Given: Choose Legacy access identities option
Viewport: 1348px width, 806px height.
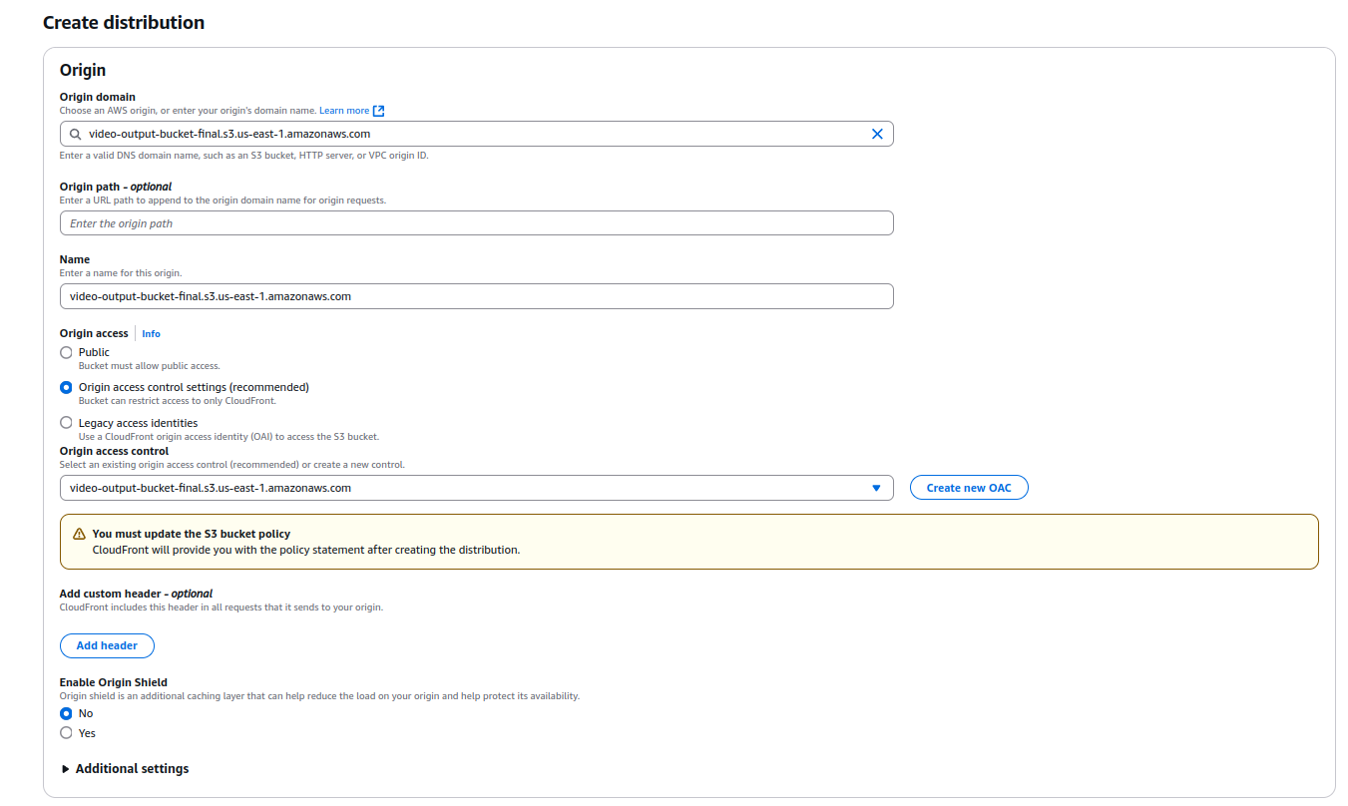Looking at the screenshot, I should (x=66, y=423).
